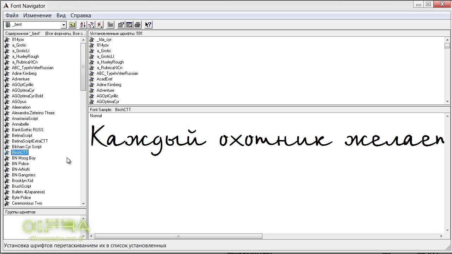This screenshot has width=452, height=254.
Task: Click the strikethrough S style icon
Action: pos(100,25)
